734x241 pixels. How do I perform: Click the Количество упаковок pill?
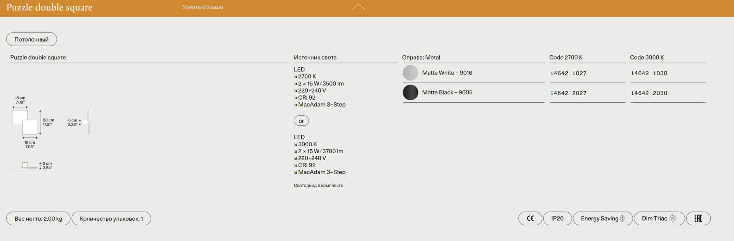(111, 219)
